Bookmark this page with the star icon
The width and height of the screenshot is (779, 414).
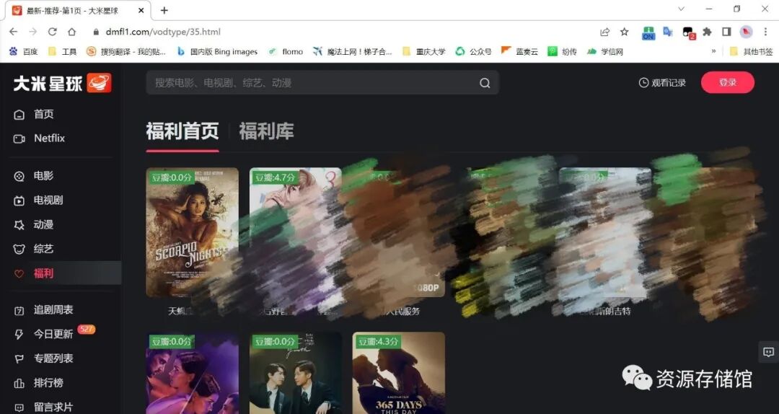click(625, 32)
